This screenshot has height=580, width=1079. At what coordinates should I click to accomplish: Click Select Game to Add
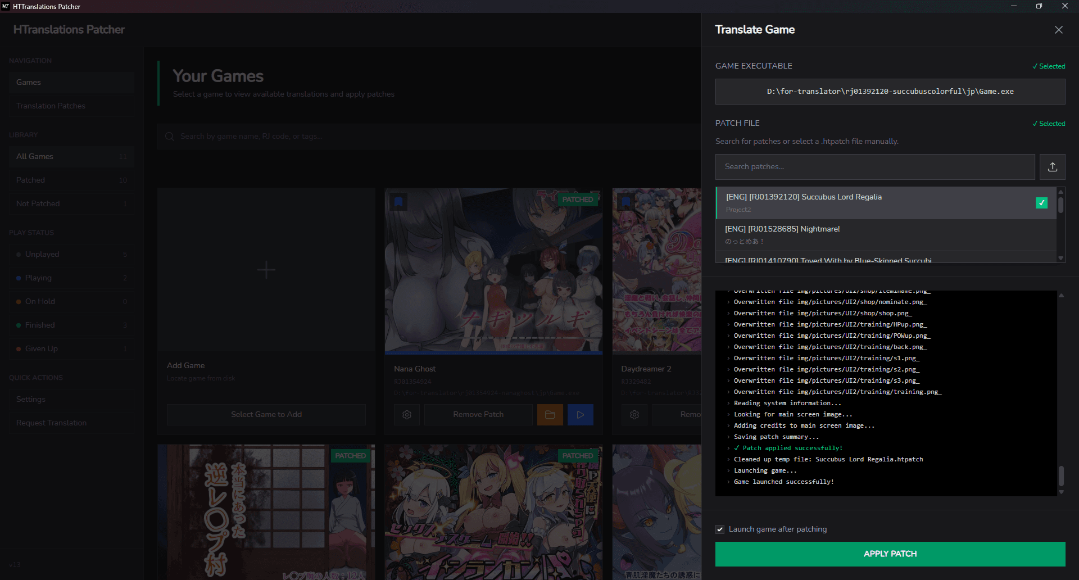click(266, 414)
